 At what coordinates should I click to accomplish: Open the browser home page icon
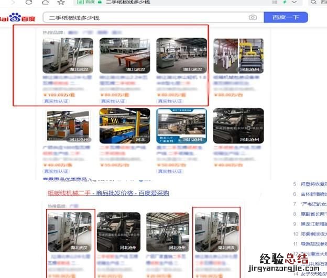(x=45, y=2)
